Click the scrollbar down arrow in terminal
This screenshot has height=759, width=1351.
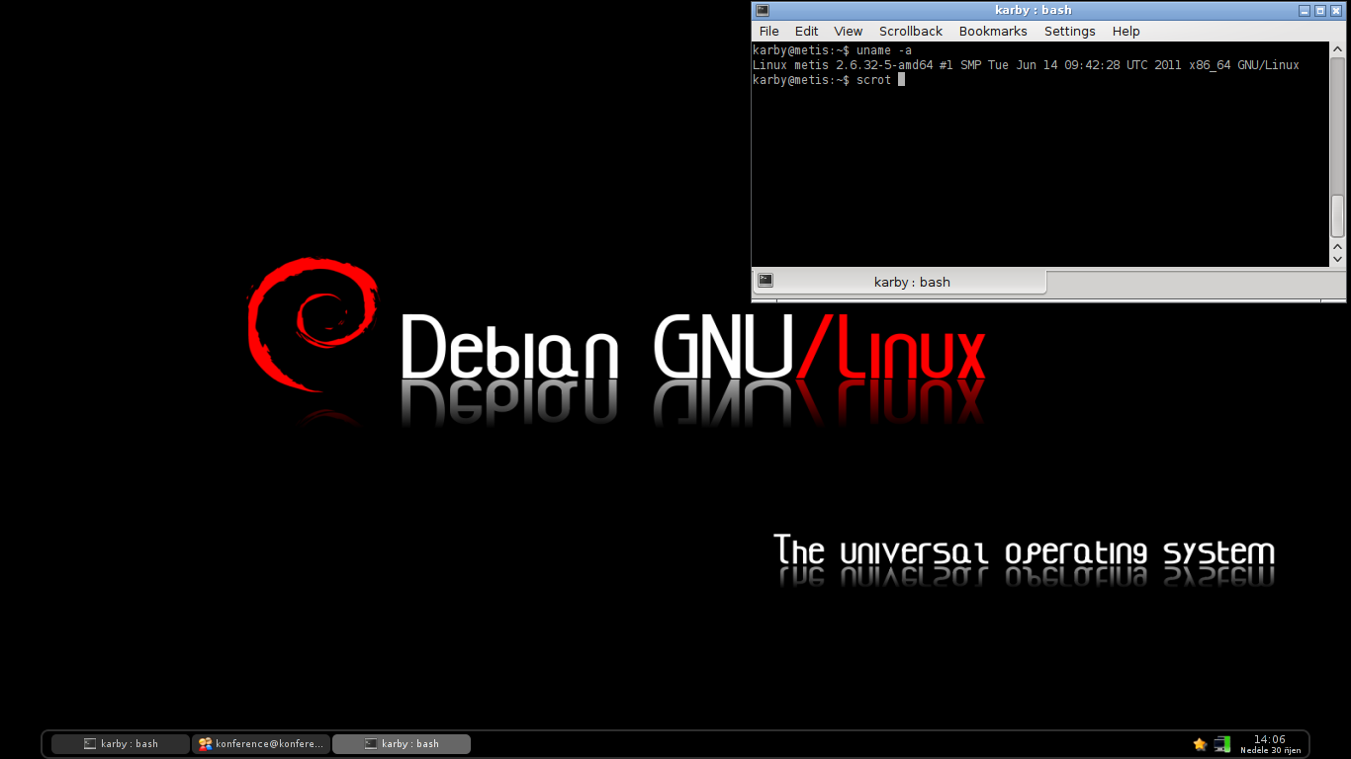pos(1337,259)
